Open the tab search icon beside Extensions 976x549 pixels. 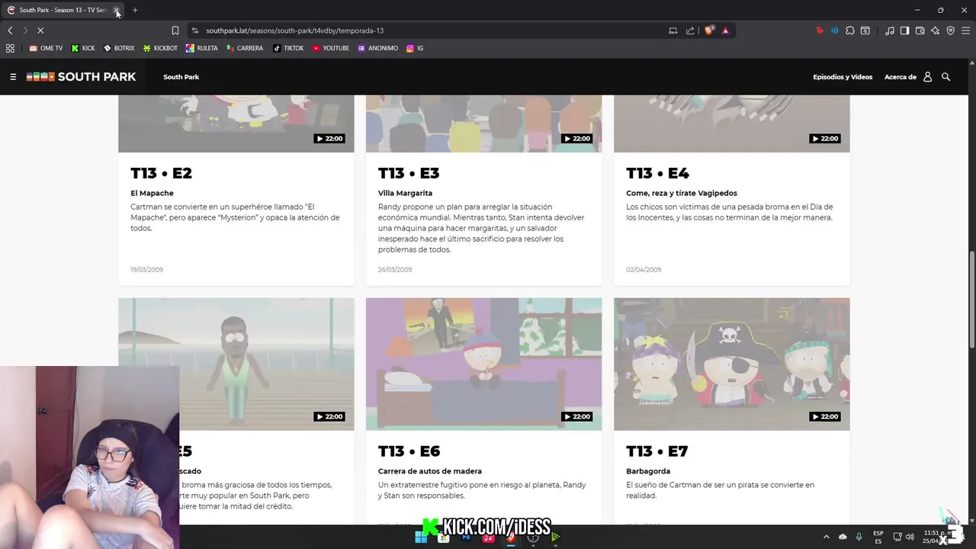[x=865, y=30]
